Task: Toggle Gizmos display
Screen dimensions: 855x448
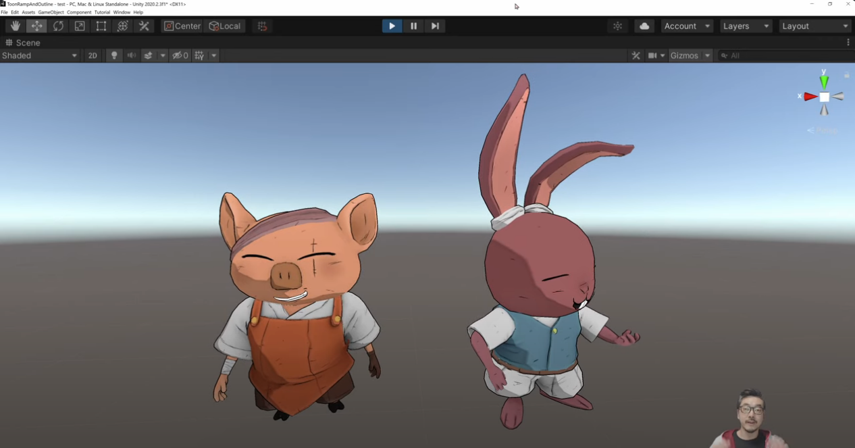Action: [684, 55]
